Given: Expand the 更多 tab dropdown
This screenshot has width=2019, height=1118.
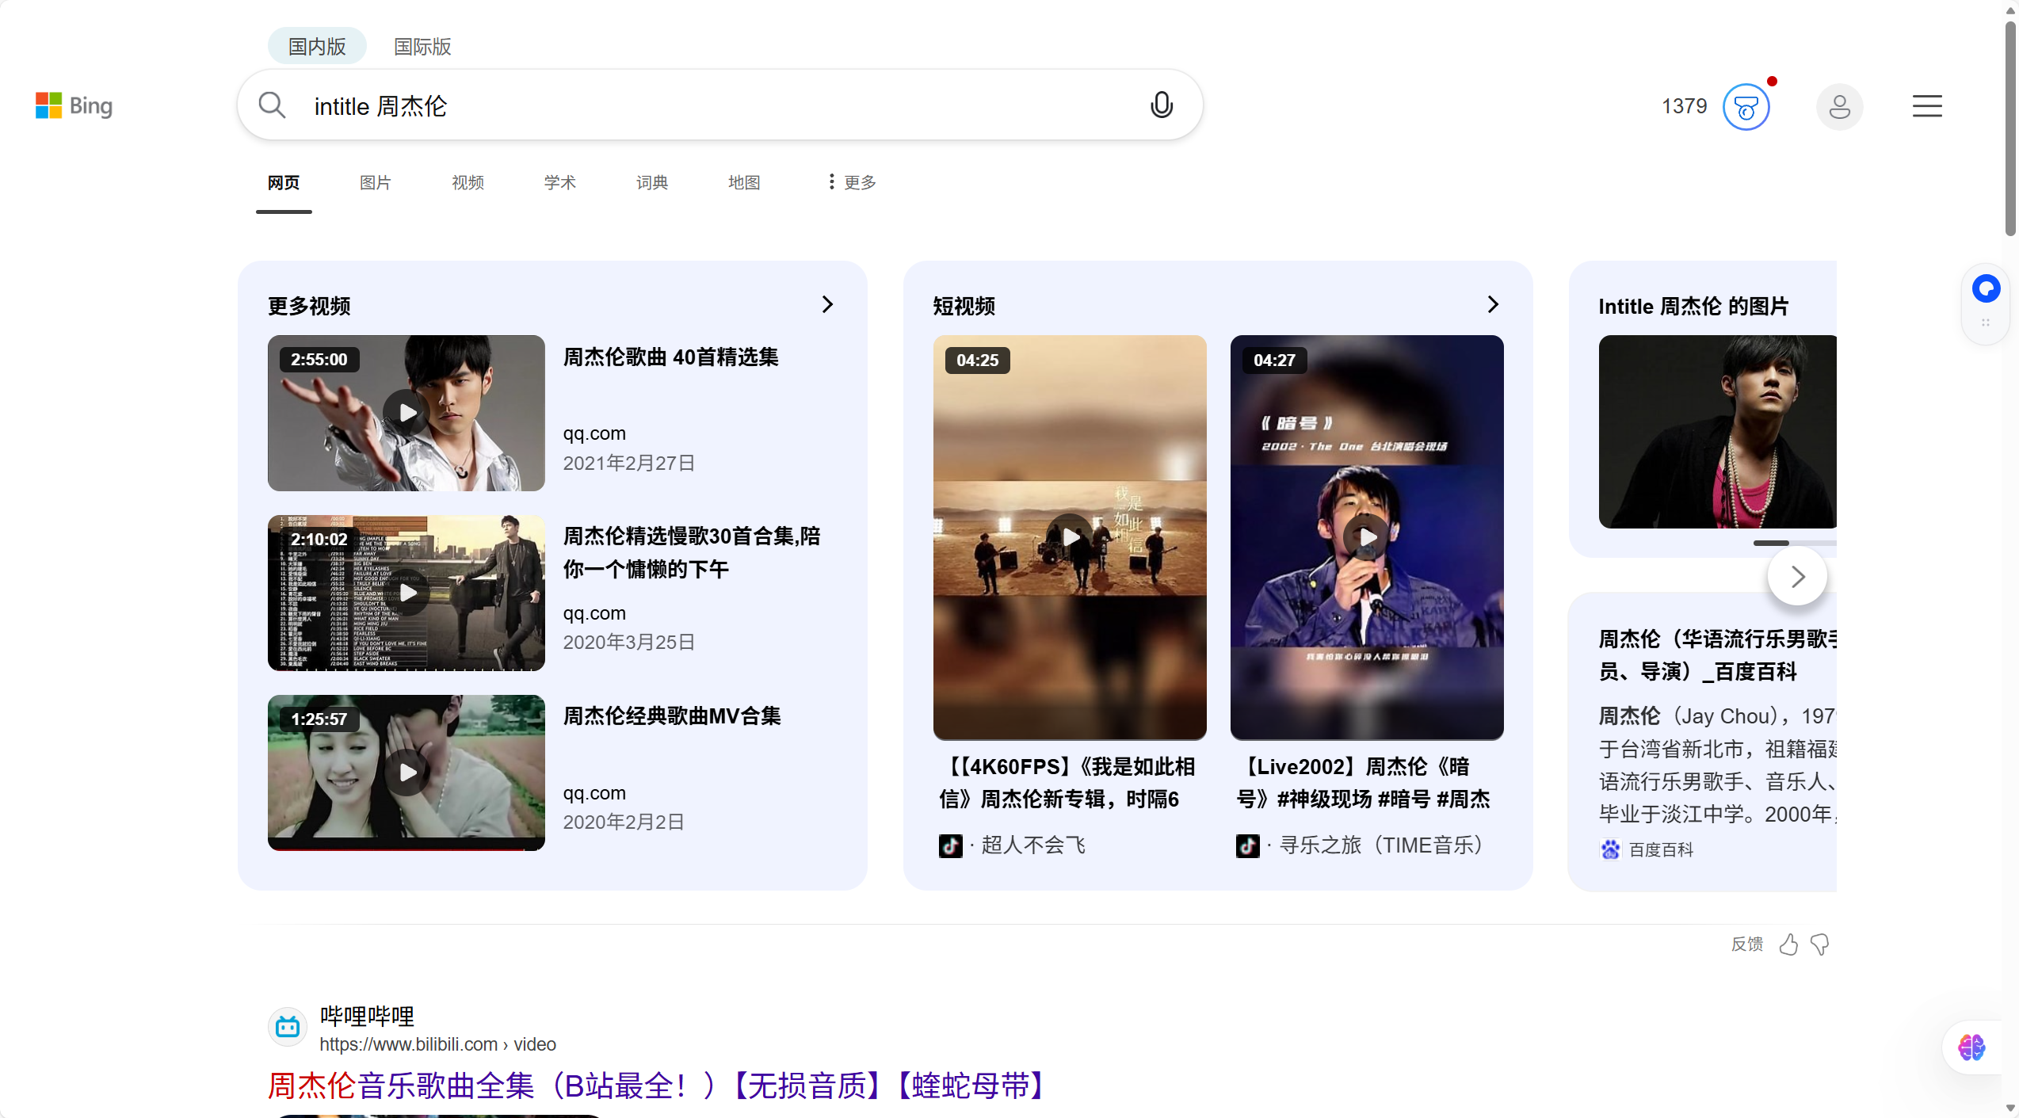Looking at the screenshot, I should click(852, 182).
